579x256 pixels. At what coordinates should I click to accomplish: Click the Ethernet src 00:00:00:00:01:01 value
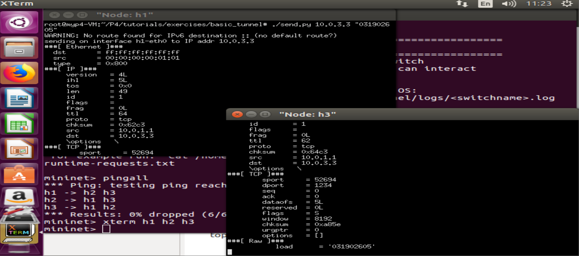[142, 58]
